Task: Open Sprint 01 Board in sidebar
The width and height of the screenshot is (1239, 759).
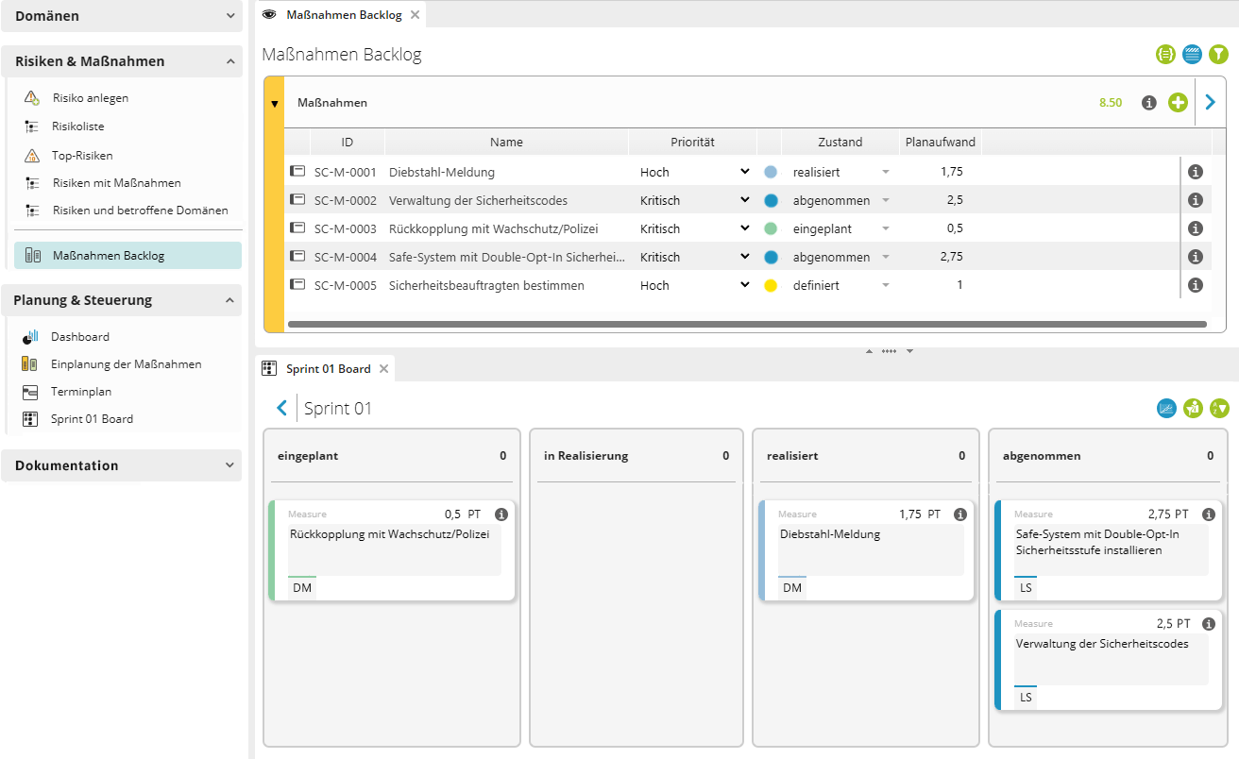Action: click(92, 418)
